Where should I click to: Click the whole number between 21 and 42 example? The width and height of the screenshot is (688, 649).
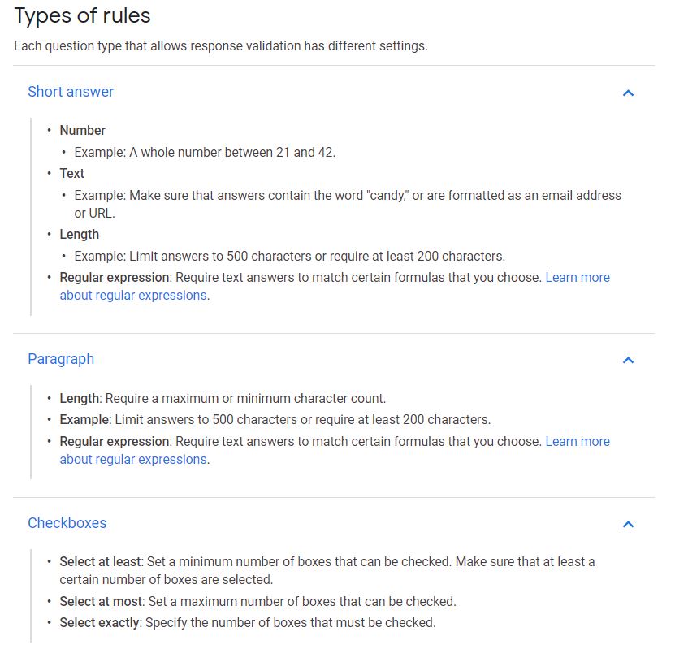(205, 153)
